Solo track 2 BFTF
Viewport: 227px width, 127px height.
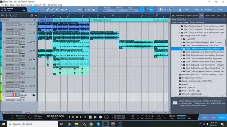pyautogui.click(x=11, y=33)
